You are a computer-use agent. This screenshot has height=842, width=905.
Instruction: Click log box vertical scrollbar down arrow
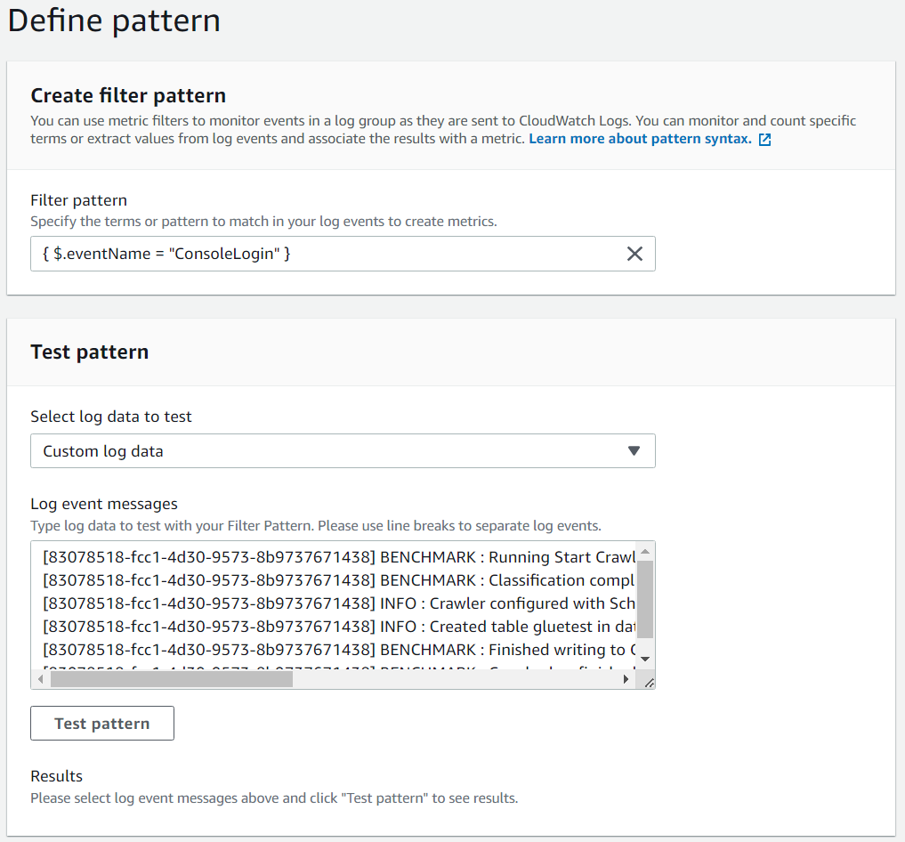pyautogui.click(x=646, y=660)
